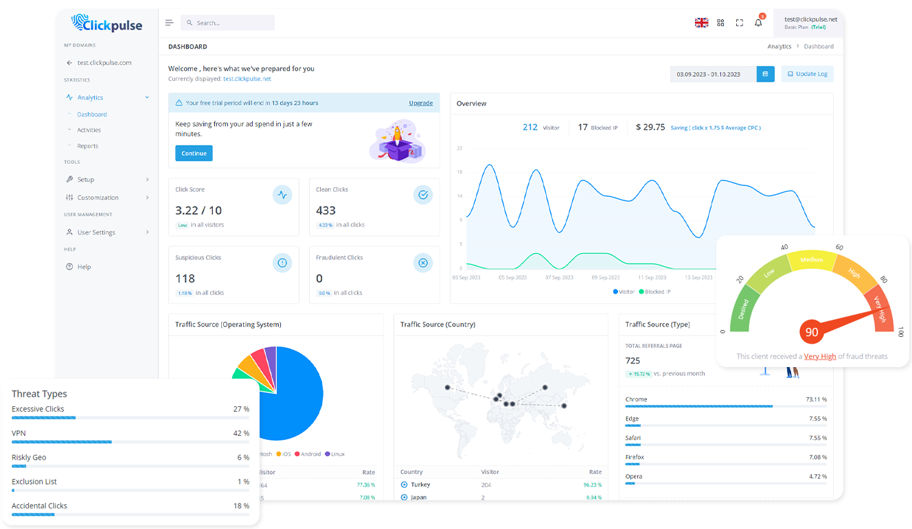This screenshot has width=912, height=529.
Task: Click the Japan row target icon
Action: point(404,497)
